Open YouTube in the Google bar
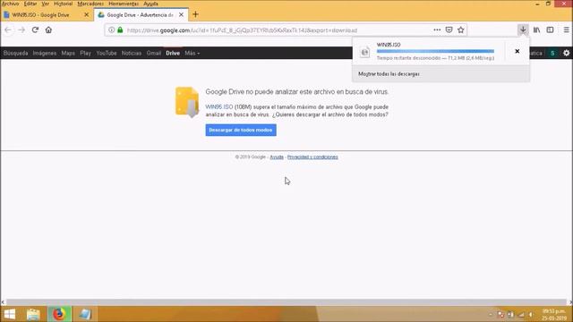 (107, 53)
